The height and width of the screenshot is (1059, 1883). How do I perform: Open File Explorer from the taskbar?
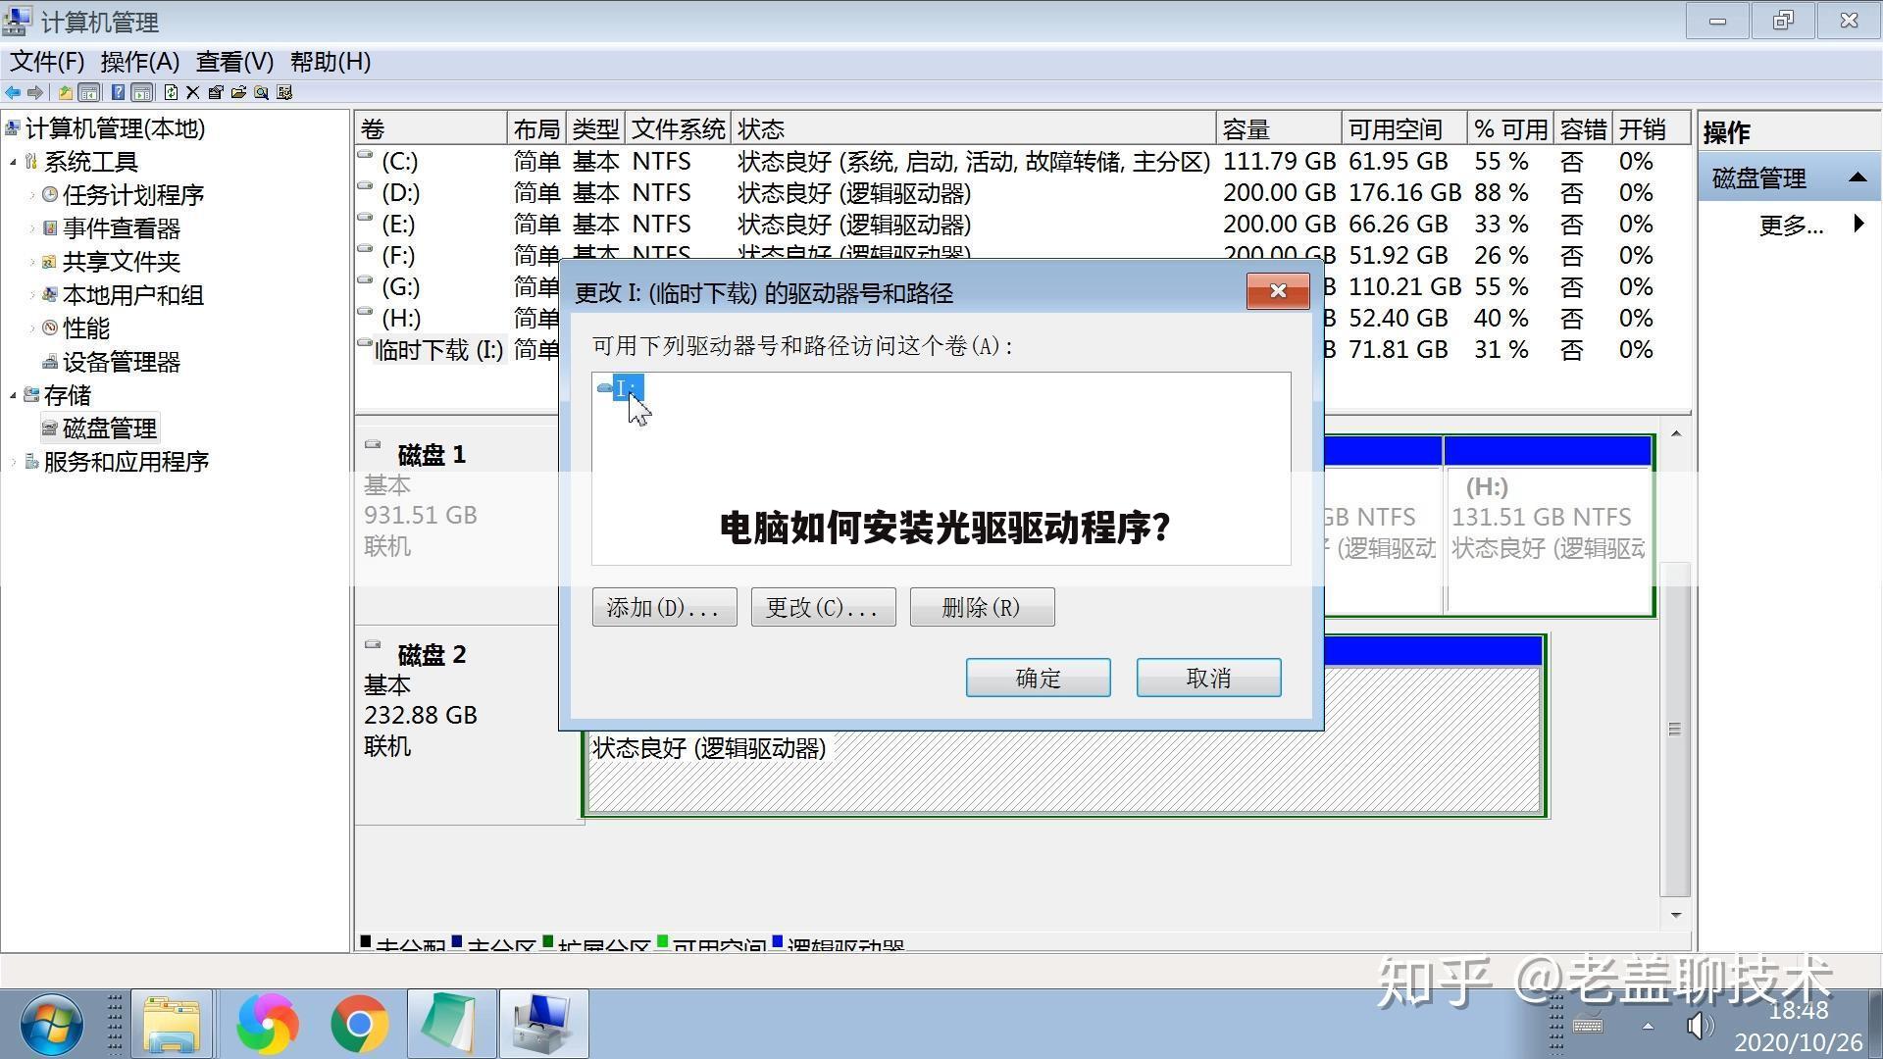click(x=172, y=1024)
